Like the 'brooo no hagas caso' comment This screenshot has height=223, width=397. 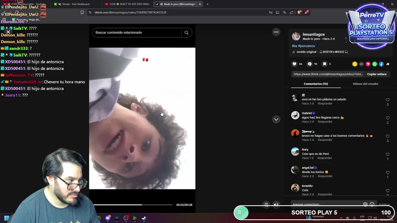pos(387,136)
